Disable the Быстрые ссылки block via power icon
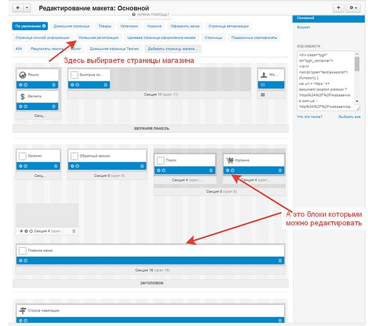The height and width of the screenshot is (326, 368). pos(77,85)
